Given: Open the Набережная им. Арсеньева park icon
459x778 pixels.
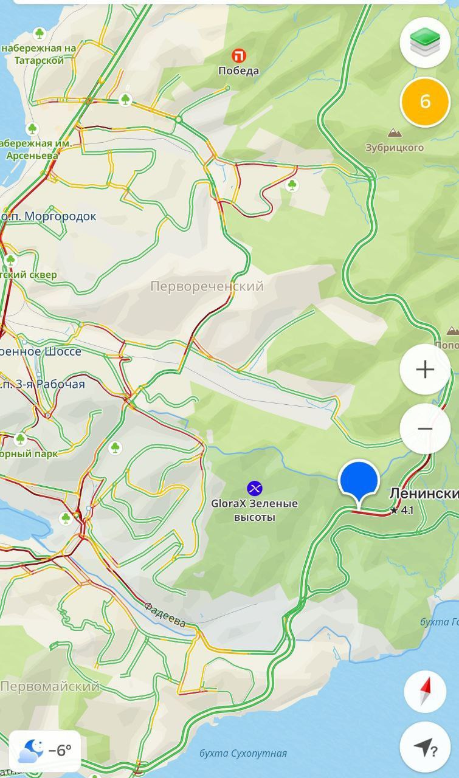Looking at the screenshot, I should pos(32,129).
